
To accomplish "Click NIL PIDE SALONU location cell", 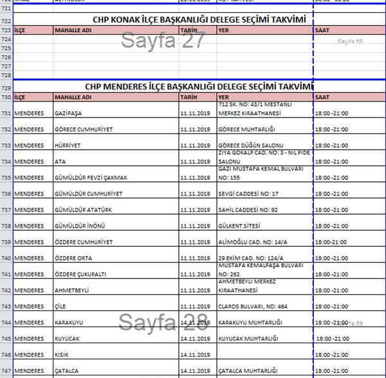I will click(x=265, y=158).
